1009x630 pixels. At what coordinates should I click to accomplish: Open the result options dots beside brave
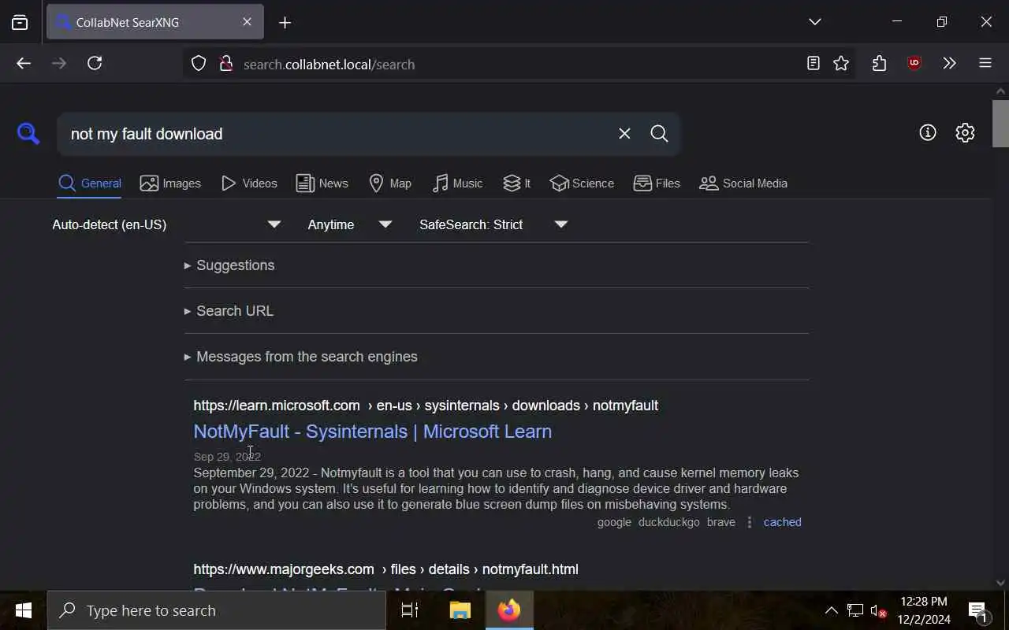pos(750,522)
